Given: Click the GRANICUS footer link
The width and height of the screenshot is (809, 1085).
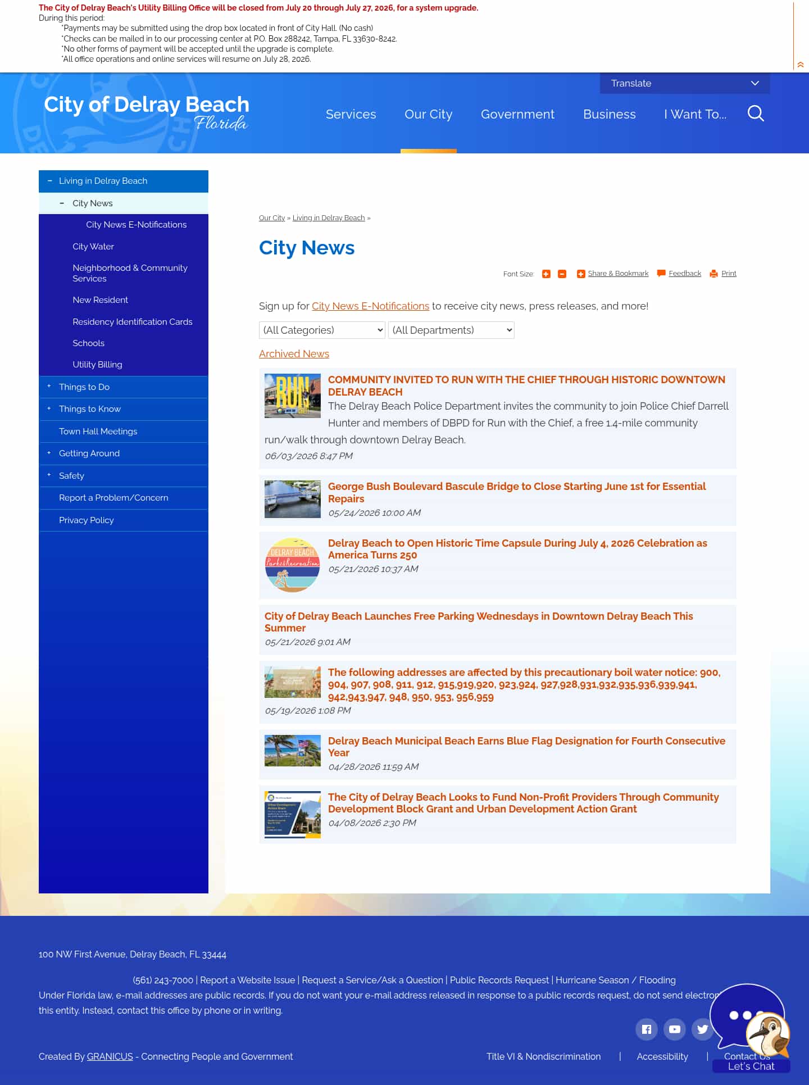Looking at the screenshot, I should (110, 1056).
